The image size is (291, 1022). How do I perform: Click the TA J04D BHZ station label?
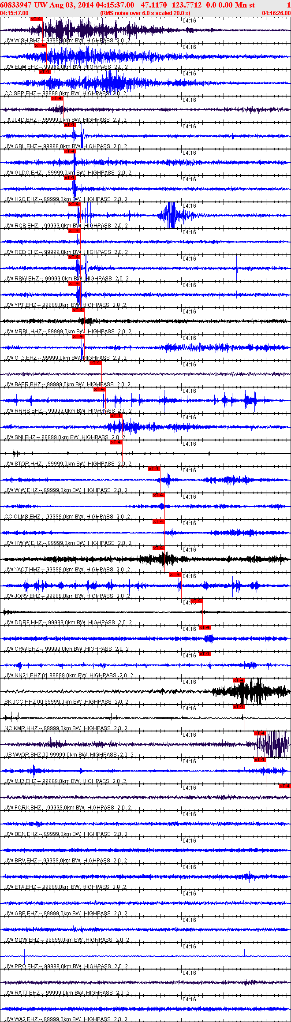pyautogui.click(x=67, y=120)
